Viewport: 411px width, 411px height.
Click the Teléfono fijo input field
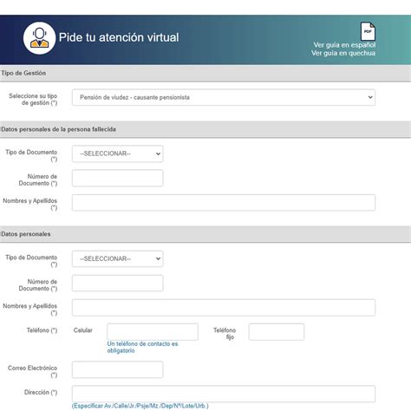(x=277, y=332)
